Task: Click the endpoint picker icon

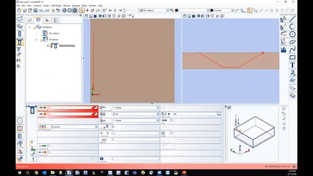Action: (96, 114)
